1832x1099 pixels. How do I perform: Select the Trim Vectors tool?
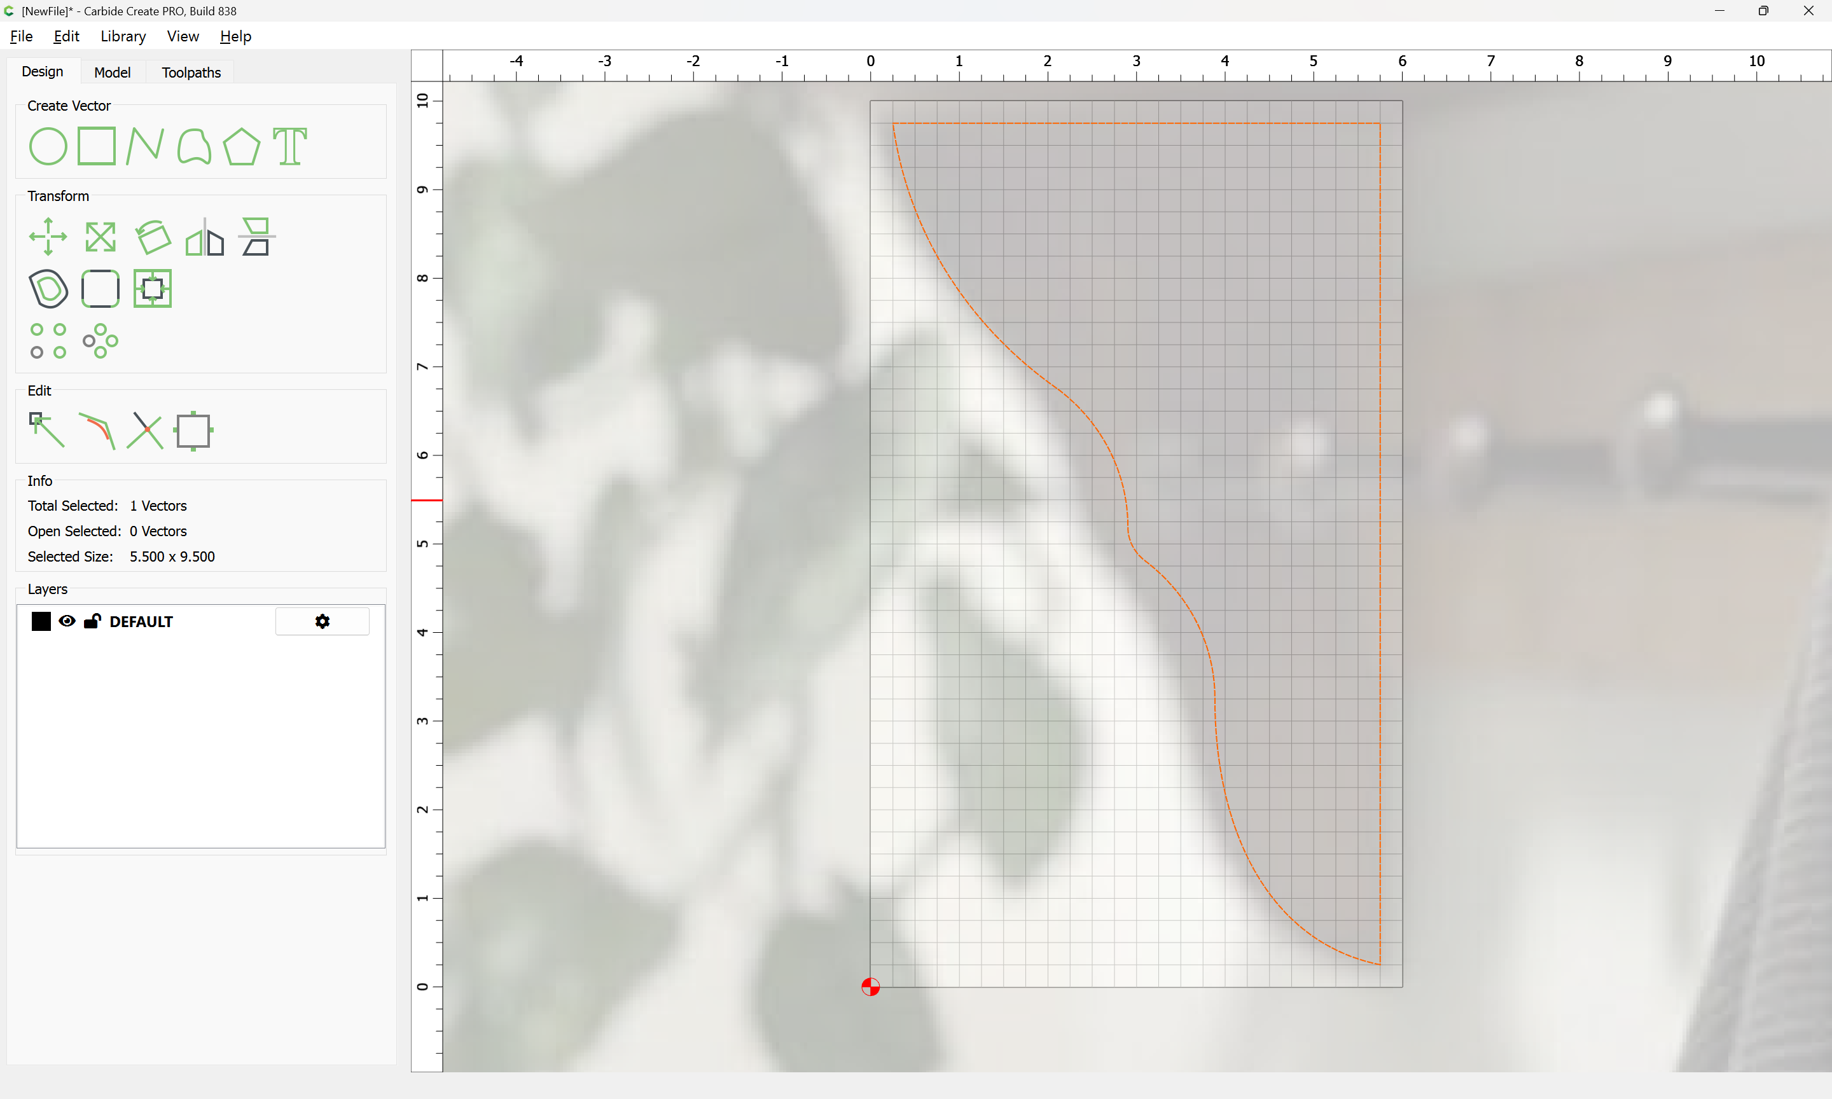[144, 431]
